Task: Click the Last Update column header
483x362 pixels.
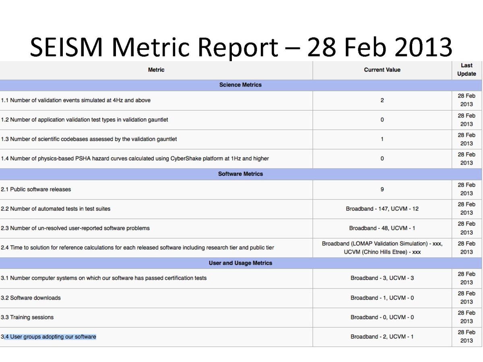Action: [x=466, y=70]
